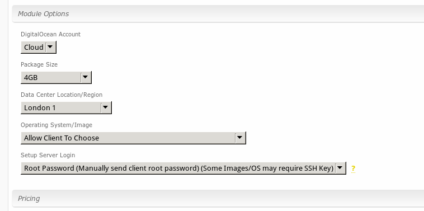Click the Data Center Location/Region label
The width and height of the screenshot is (424, 211).
[x=62, y=95]
